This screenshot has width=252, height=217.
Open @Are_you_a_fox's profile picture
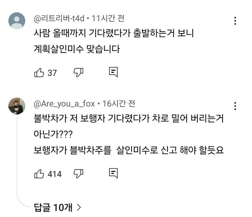[17, 106]
